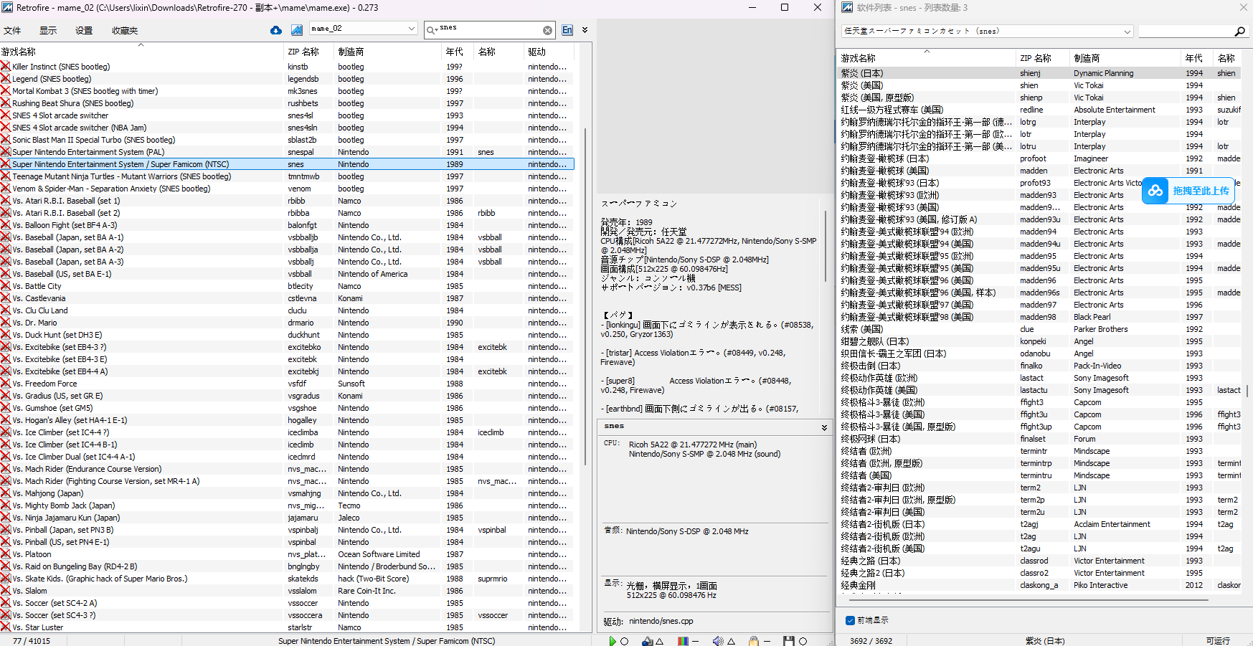Toggle the 前端显示 checkbox

coord(850,620)
